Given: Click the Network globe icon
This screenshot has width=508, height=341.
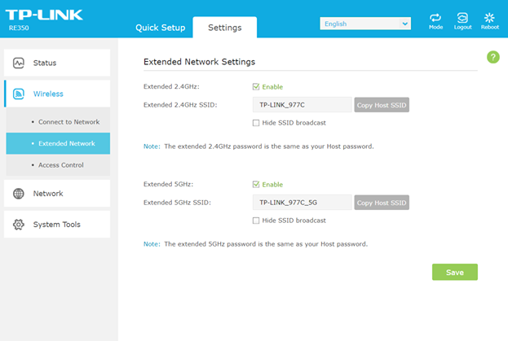Looking at the screenshot, I should [x=19, y=193].
